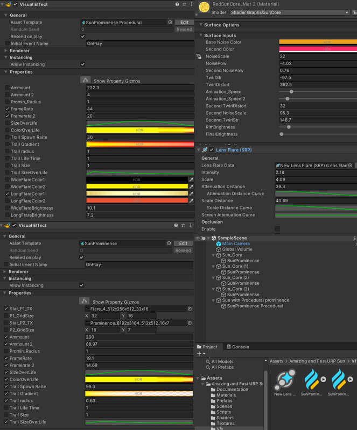Viewport: 357px width, 430px height.
Task: Open the top Visual Effect component's context menu
Action: tap(191, 4)
